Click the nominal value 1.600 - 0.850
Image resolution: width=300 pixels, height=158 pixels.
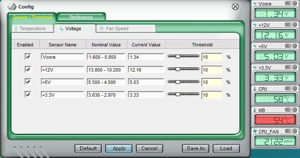(x=106, y=57)
